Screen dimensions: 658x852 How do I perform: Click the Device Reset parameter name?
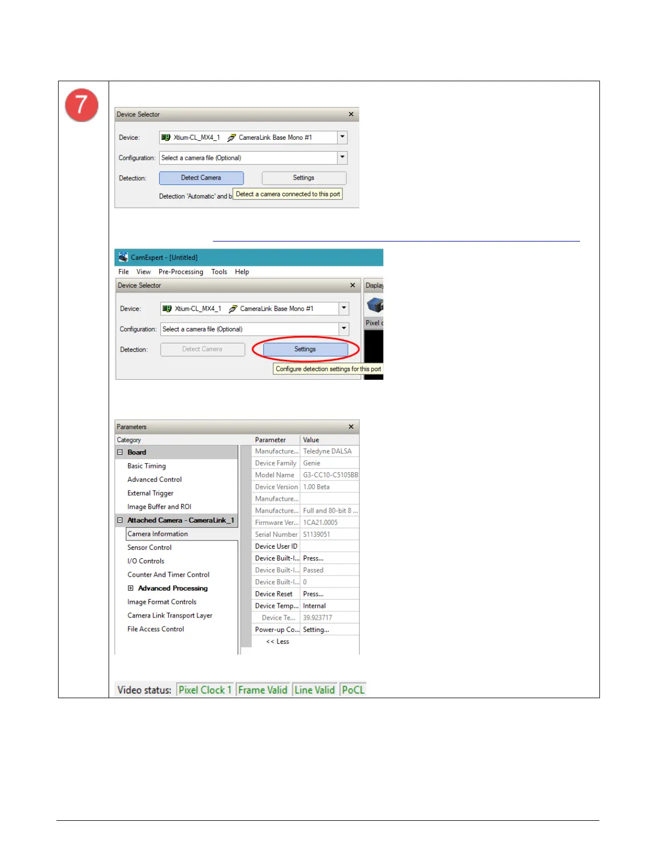point(274,594)
